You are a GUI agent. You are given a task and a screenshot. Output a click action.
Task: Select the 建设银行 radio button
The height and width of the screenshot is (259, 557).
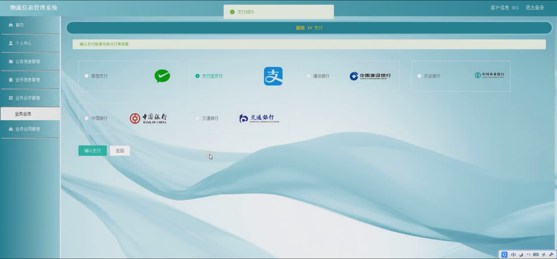coord(308,76)
